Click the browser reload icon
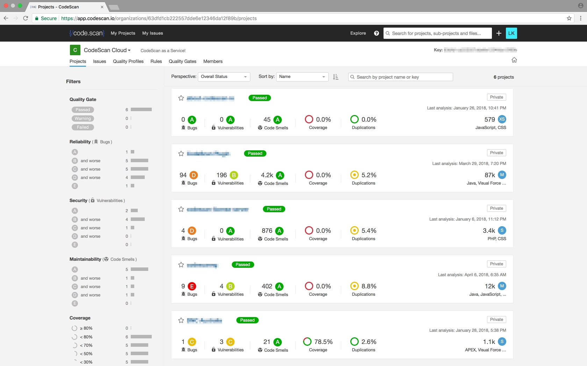This screenshot has width=587, height=366. 26,18
